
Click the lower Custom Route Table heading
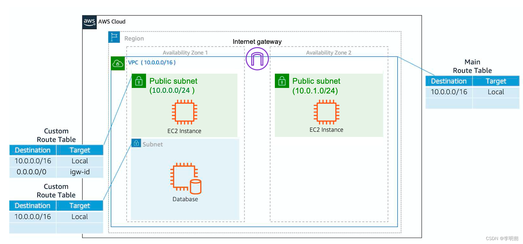[x=56, y=191]
